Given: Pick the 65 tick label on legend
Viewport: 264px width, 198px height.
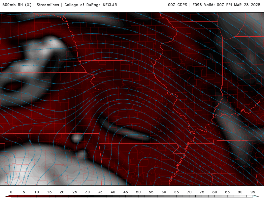Looking at the screenshot, I should [177, 192].
